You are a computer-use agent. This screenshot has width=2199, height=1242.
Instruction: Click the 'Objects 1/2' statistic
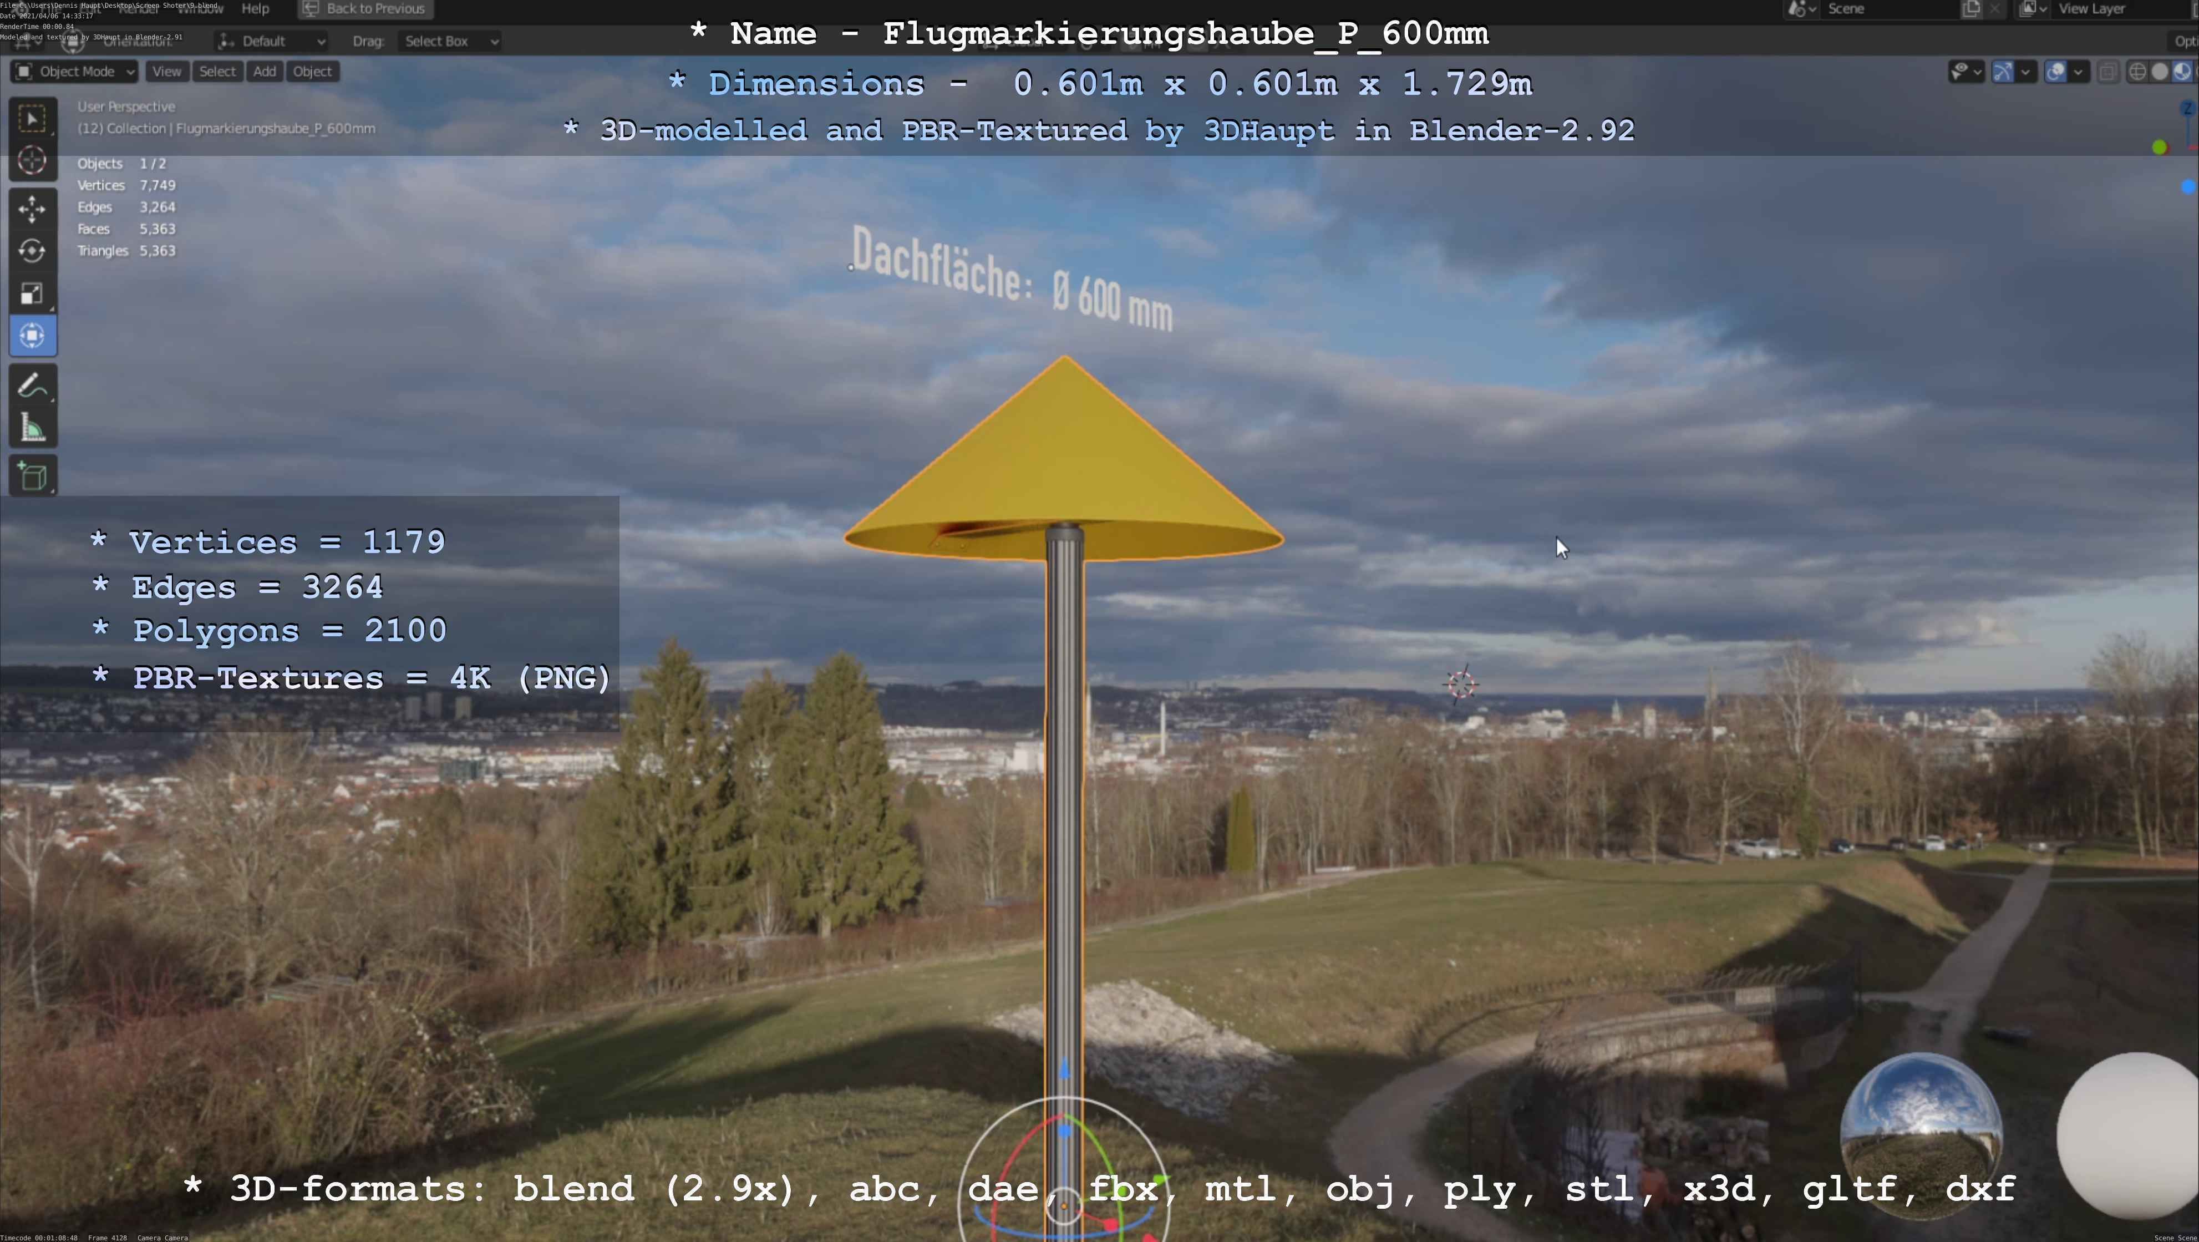(121, 163)
